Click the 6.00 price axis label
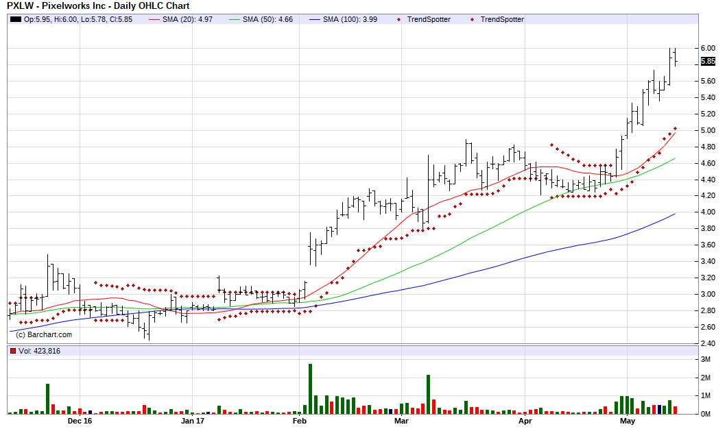The width and height of the screenshot is (727, 442). pos(708,48)
